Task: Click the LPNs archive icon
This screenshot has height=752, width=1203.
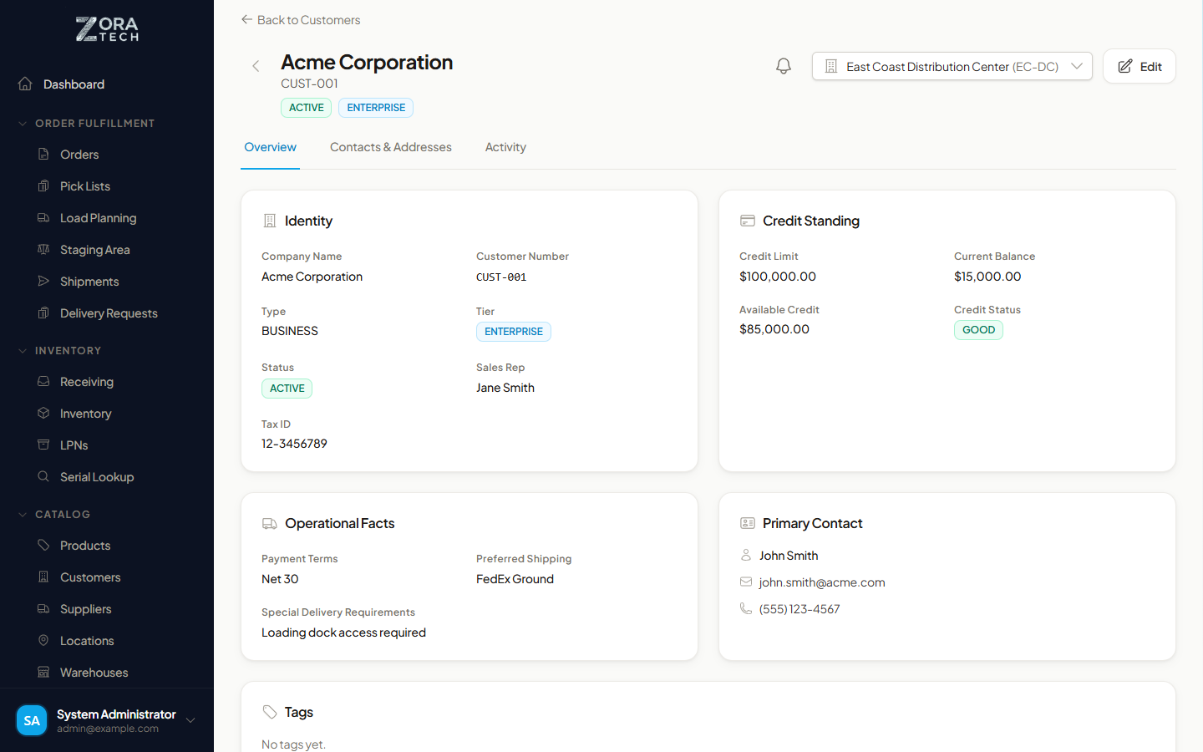Action: [43, 445]
